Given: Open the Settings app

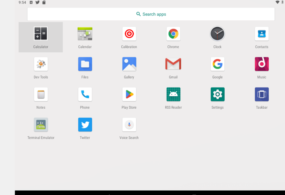Looking at the screenshot, I should [217, 94].
